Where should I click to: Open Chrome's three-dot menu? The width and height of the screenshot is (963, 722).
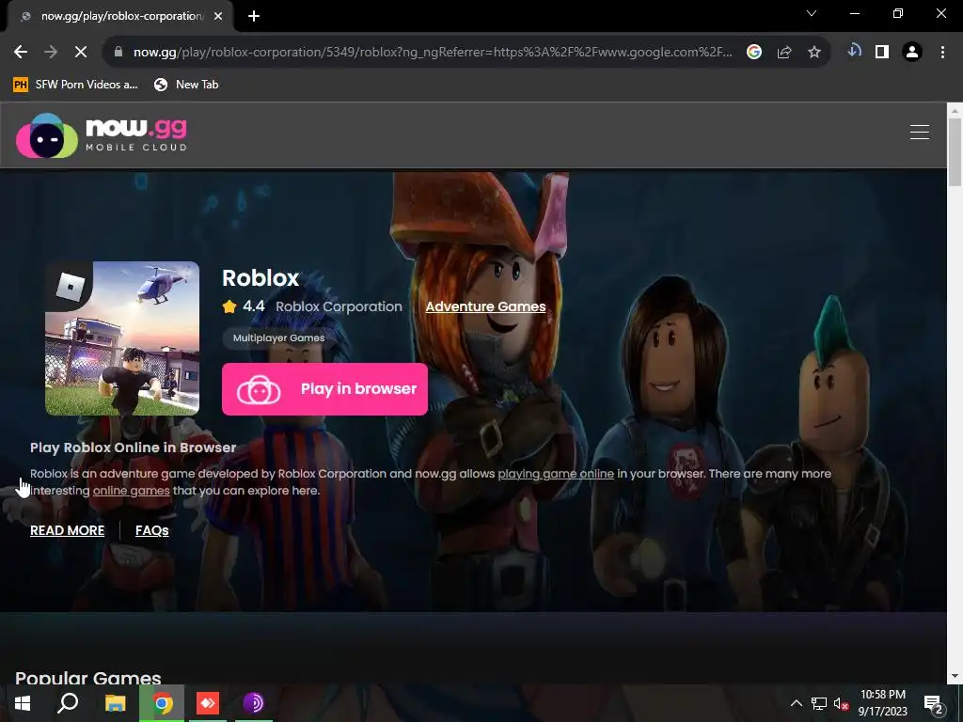tap(942, 53)
